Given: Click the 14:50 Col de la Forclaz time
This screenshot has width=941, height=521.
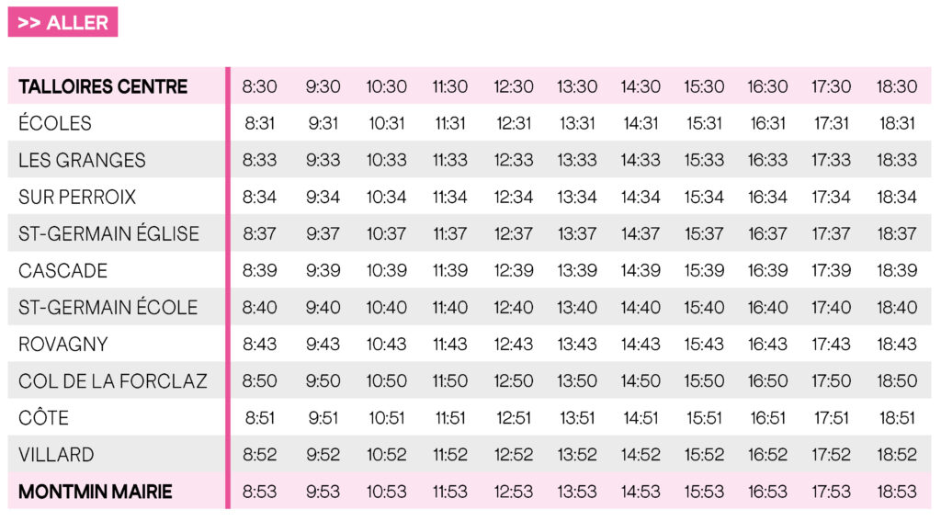Looking at the screenshot, I should tap(641, 381).
